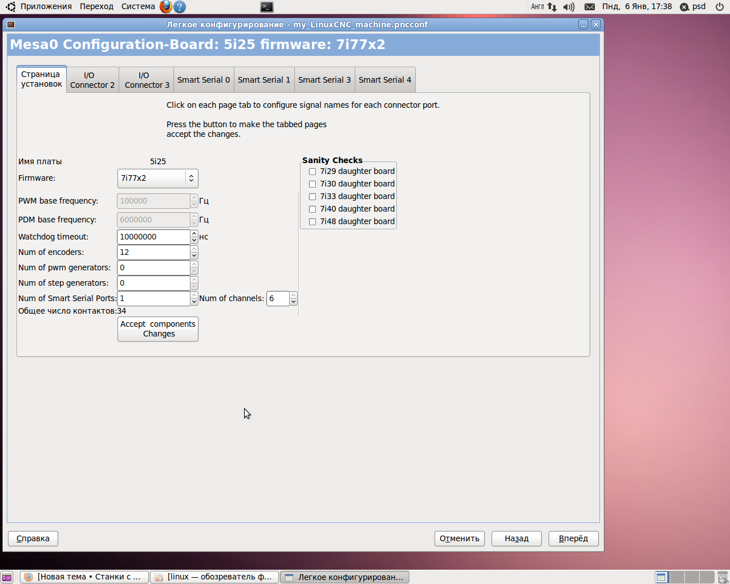Open the Приложения menu
Image resolution: width=730 pixels, height=584 pixels.
[46, 7]
